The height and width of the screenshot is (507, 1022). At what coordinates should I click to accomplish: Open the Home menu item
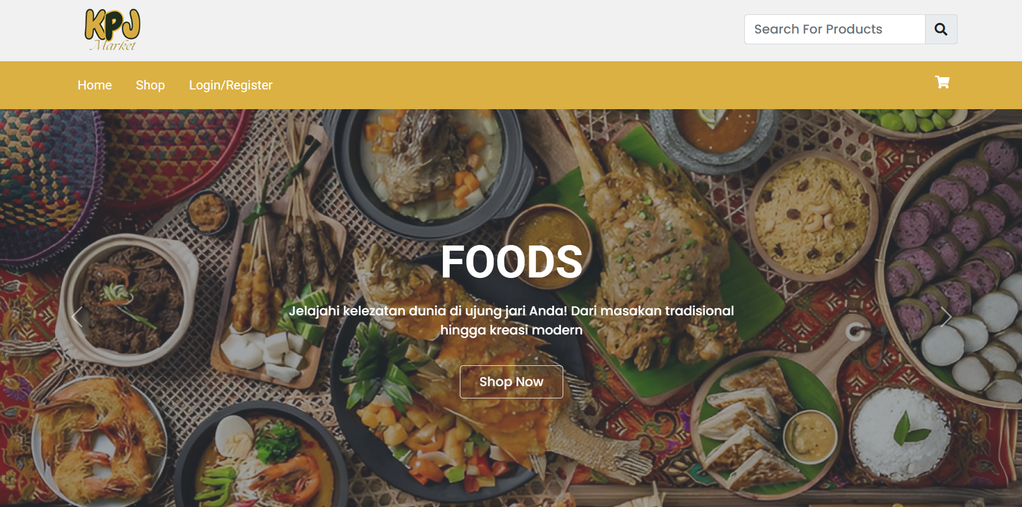[x=95, y=85]
